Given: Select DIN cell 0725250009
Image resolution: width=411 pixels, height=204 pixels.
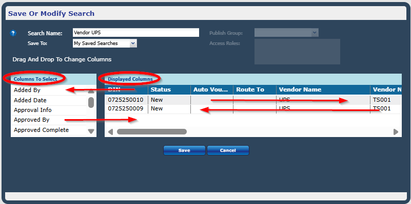Looking at the screenshot, I should coord(126,109).
